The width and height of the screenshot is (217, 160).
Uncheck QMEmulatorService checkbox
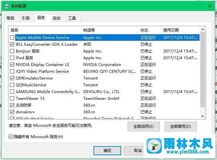[x=12, y=78]
